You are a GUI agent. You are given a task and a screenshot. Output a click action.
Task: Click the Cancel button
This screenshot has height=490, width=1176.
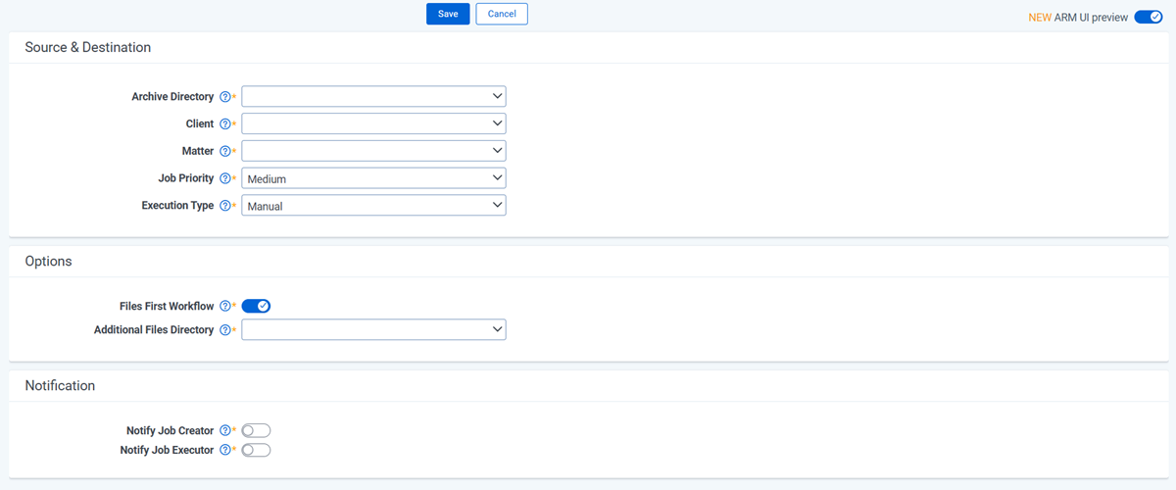click(502, 14)
